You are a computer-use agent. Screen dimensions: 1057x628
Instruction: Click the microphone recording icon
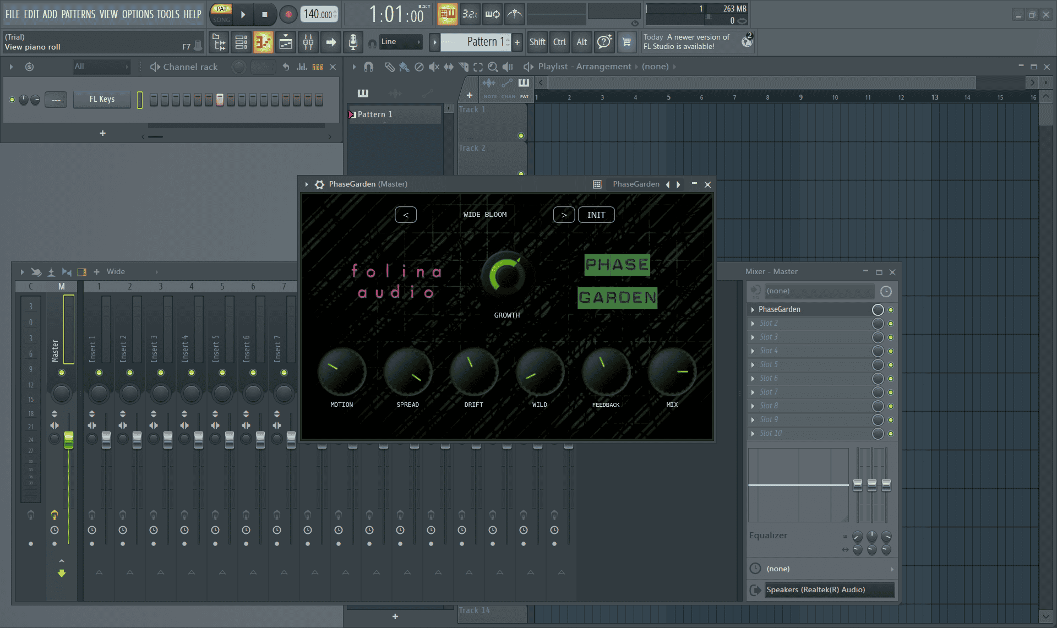tap(353, 42)
